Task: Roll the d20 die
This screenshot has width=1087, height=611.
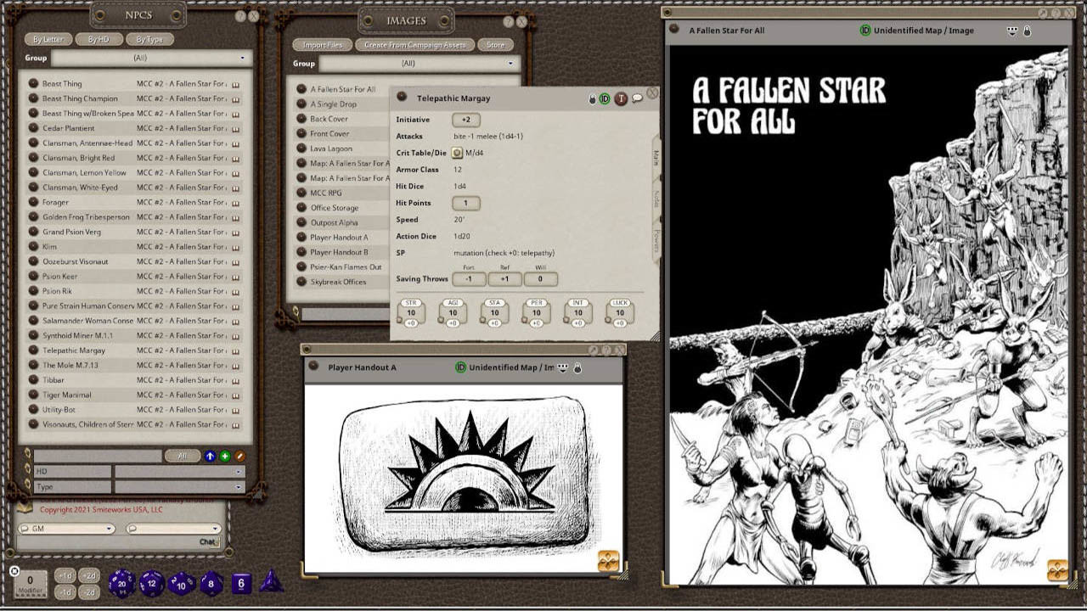Action: [121, 582]
